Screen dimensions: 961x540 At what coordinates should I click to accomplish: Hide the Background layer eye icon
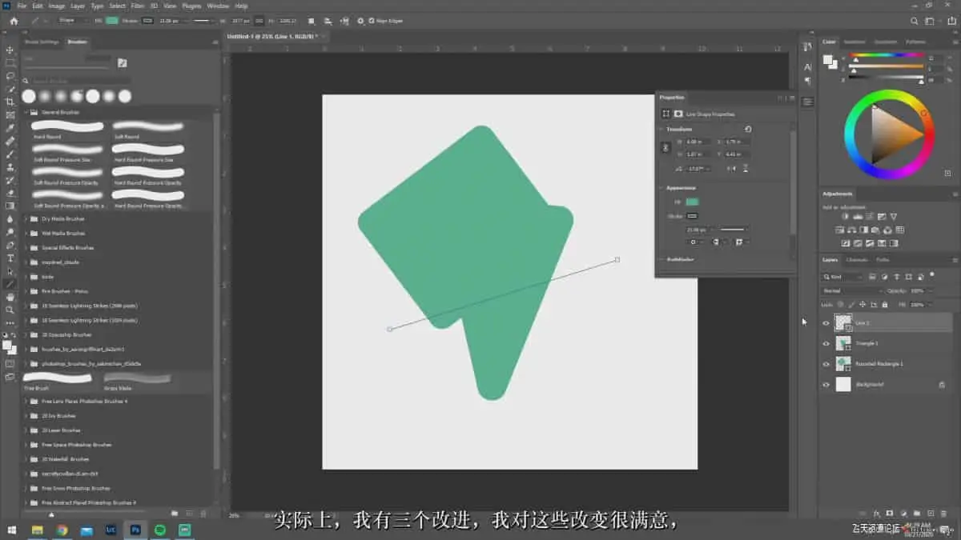point(826,385)
